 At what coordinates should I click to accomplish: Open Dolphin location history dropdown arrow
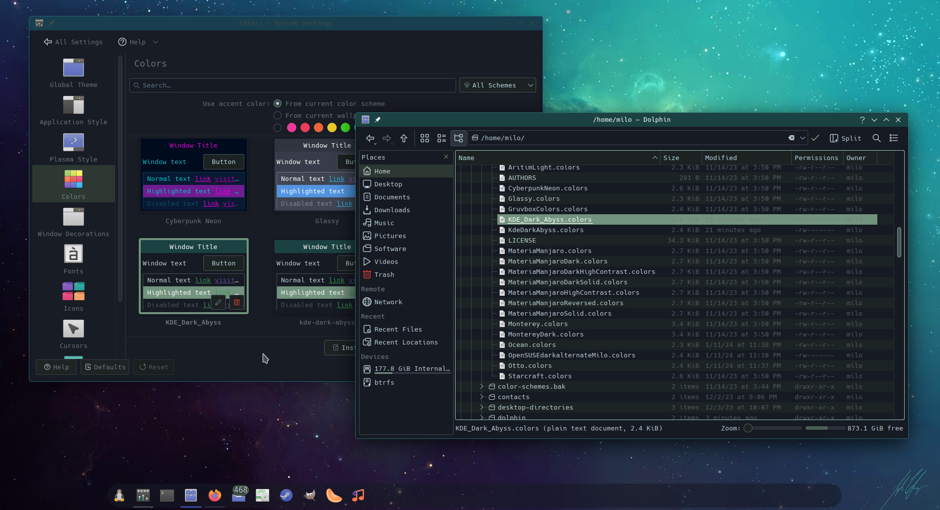click(802, 138)
